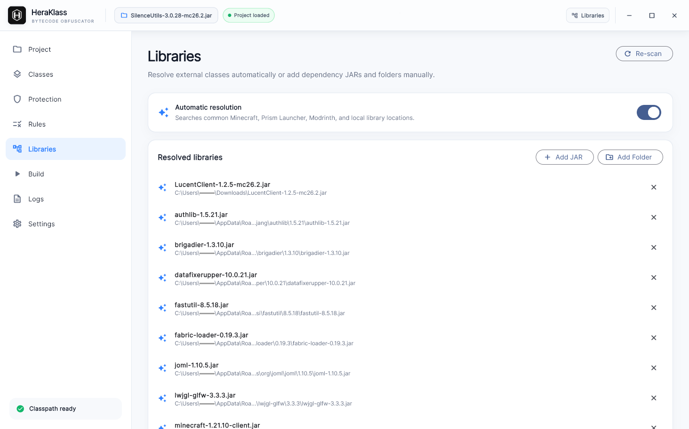689x429 pixels.
Task: Click the sparkle icon beside fastutil-8.5.18.jar
Action: pos(162,308)
